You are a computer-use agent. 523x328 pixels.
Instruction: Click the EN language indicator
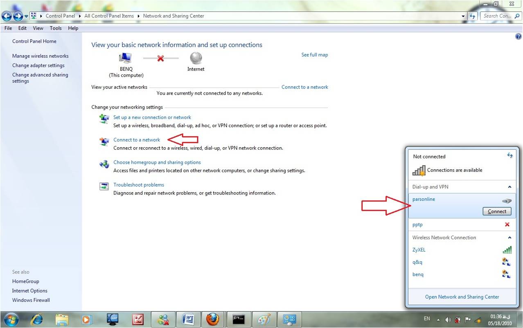(427, 319)
